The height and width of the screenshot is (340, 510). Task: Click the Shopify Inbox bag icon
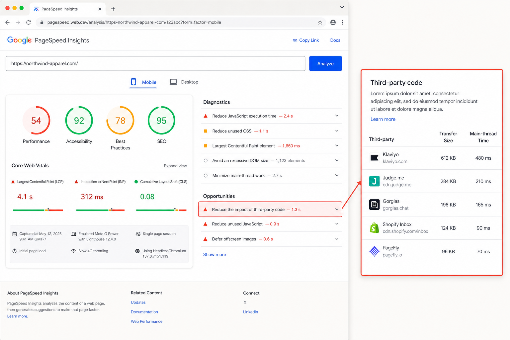[374, 228]
